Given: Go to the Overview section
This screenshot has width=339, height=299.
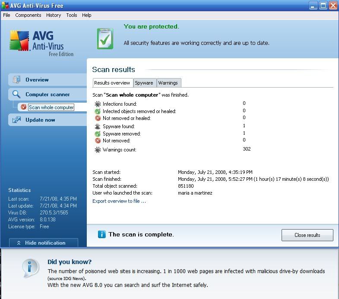Looking at the screenshot, I should point(48,80).
